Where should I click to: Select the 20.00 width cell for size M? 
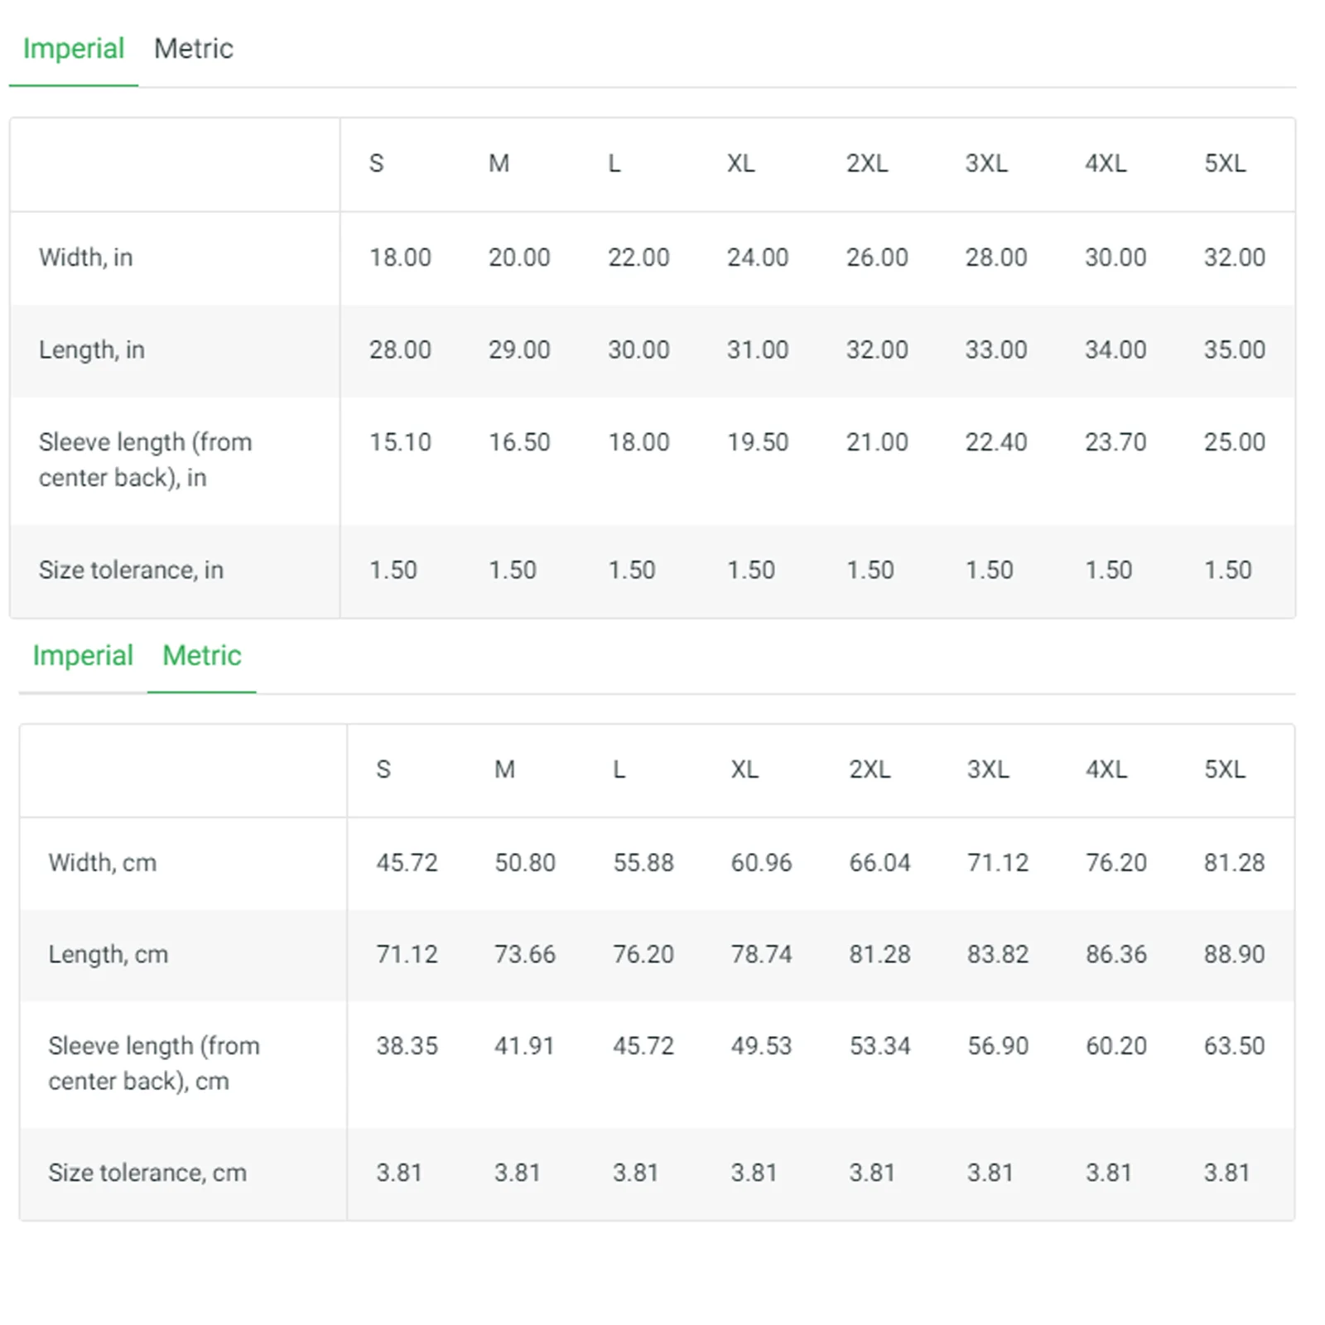(x=519, y=258)
